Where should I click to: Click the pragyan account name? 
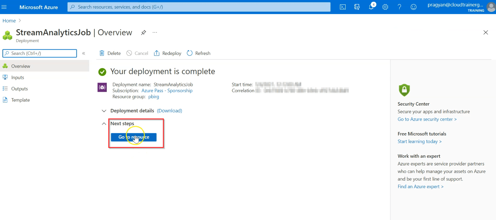(x=455, y=5)
